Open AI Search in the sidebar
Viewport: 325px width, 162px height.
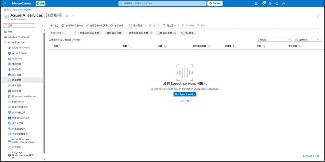(17, 59)
